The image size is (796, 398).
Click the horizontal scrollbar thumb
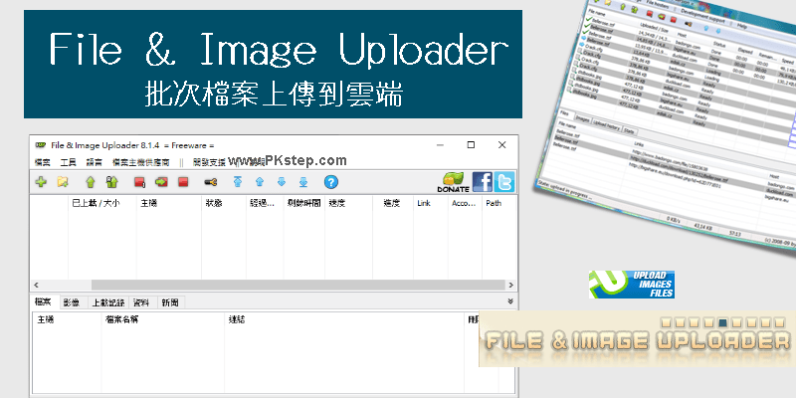(x=298, y=285)
